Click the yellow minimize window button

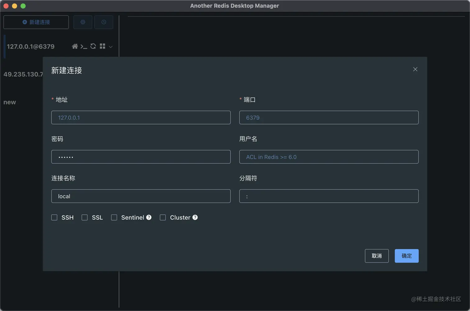pos(14,6)
